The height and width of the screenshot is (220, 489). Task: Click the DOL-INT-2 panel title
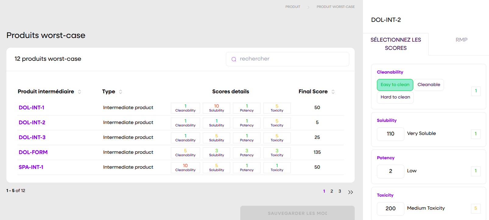(x=386, y=20)
